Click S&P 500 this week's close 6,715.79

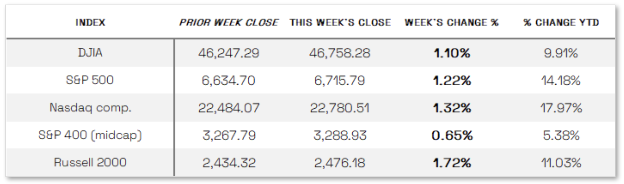tap(340, 81)
